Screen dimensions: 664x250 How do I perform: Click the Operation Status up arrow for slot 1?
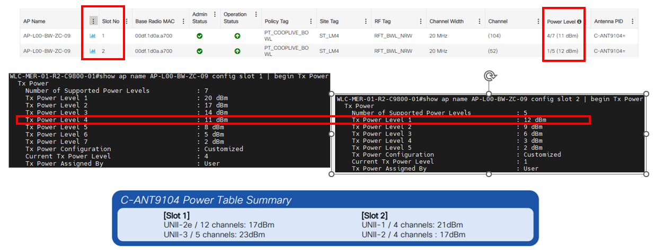tap(237, 36)
